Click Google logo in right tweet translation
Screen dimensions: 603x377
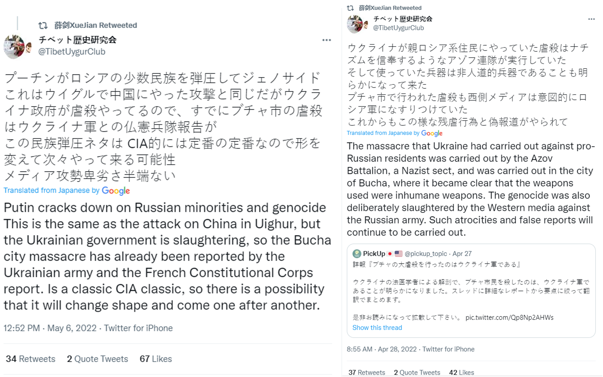432,133
